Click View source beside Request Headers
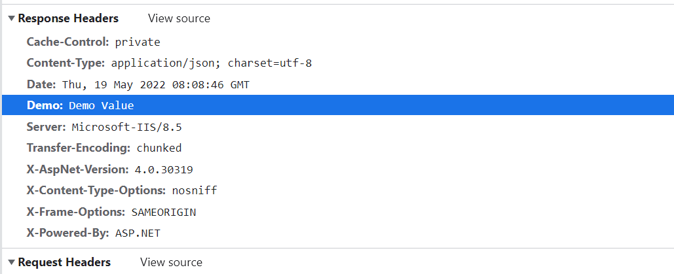The width and height of the screenshot is (674, 274). [x=171, y=262]
